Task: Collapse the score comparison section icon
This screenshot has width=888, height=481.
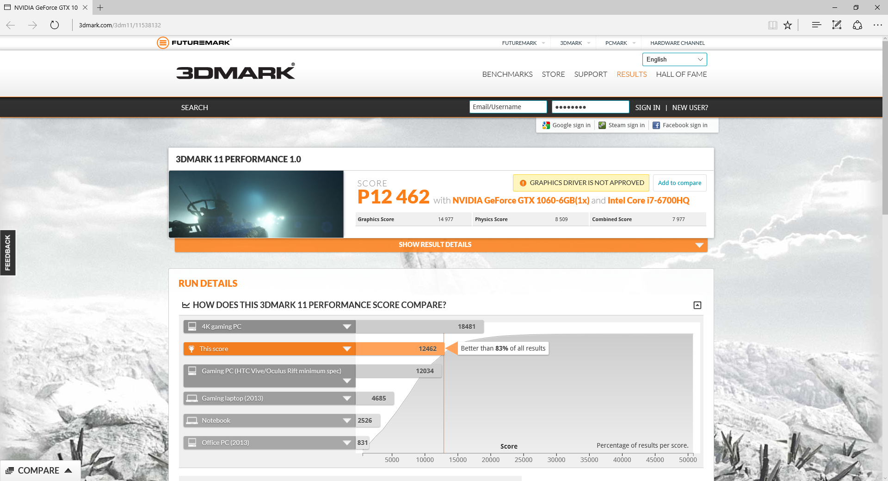Action: coord(697,305)
